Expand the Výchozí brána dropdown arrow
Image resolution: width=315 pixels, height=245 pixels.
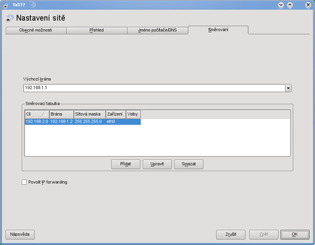tap(288, 88)
